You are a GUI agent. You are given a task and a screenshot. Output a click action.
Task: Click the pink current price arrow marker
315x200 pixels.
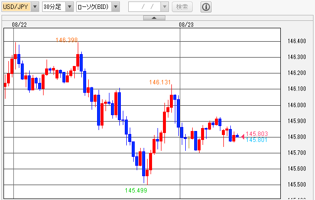click(243, 137)
